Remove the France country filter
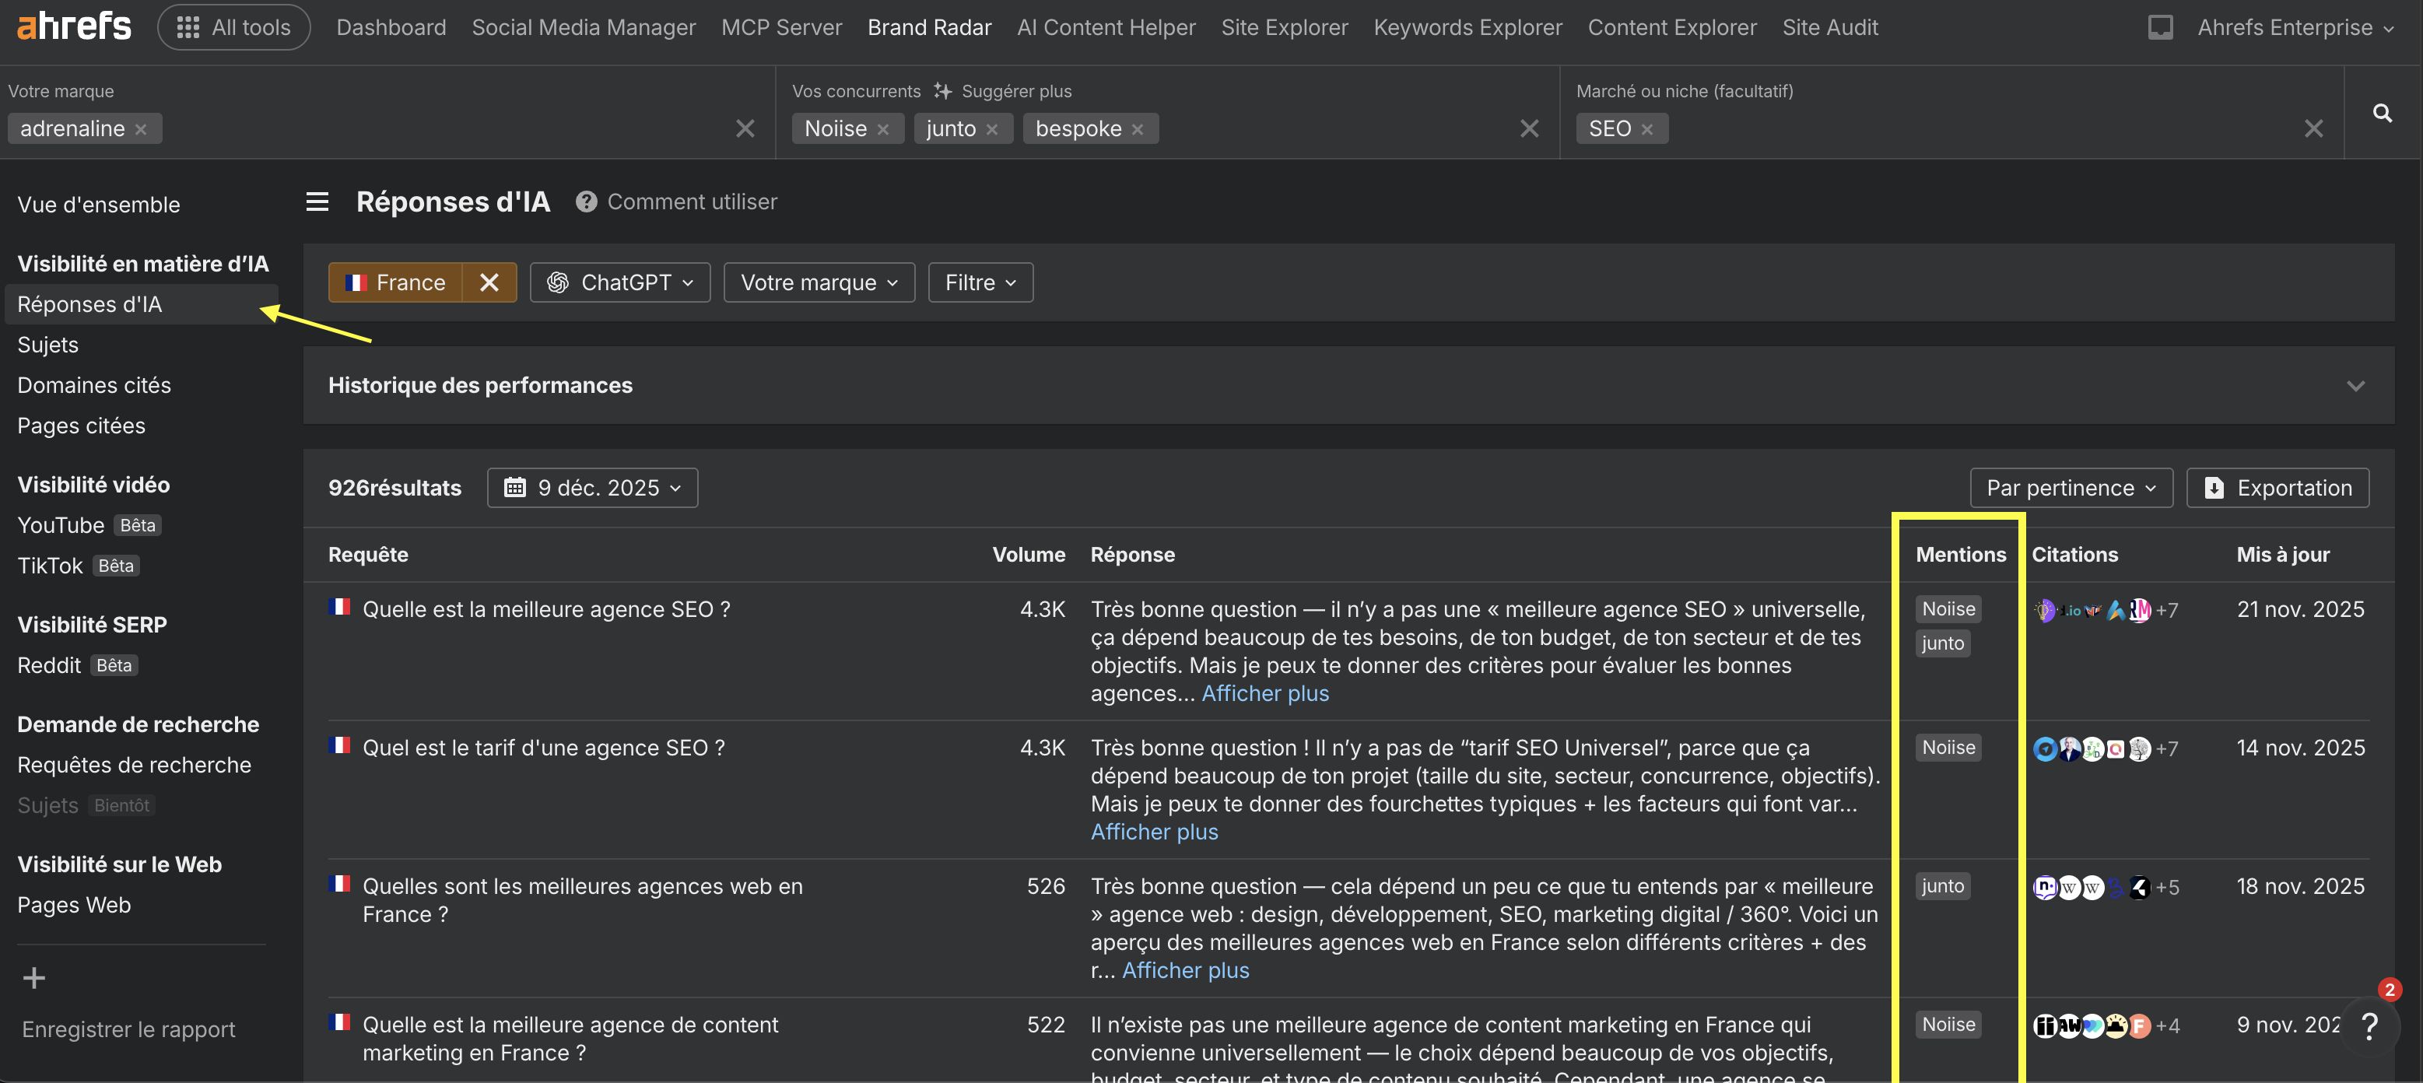 coord(488,283)
